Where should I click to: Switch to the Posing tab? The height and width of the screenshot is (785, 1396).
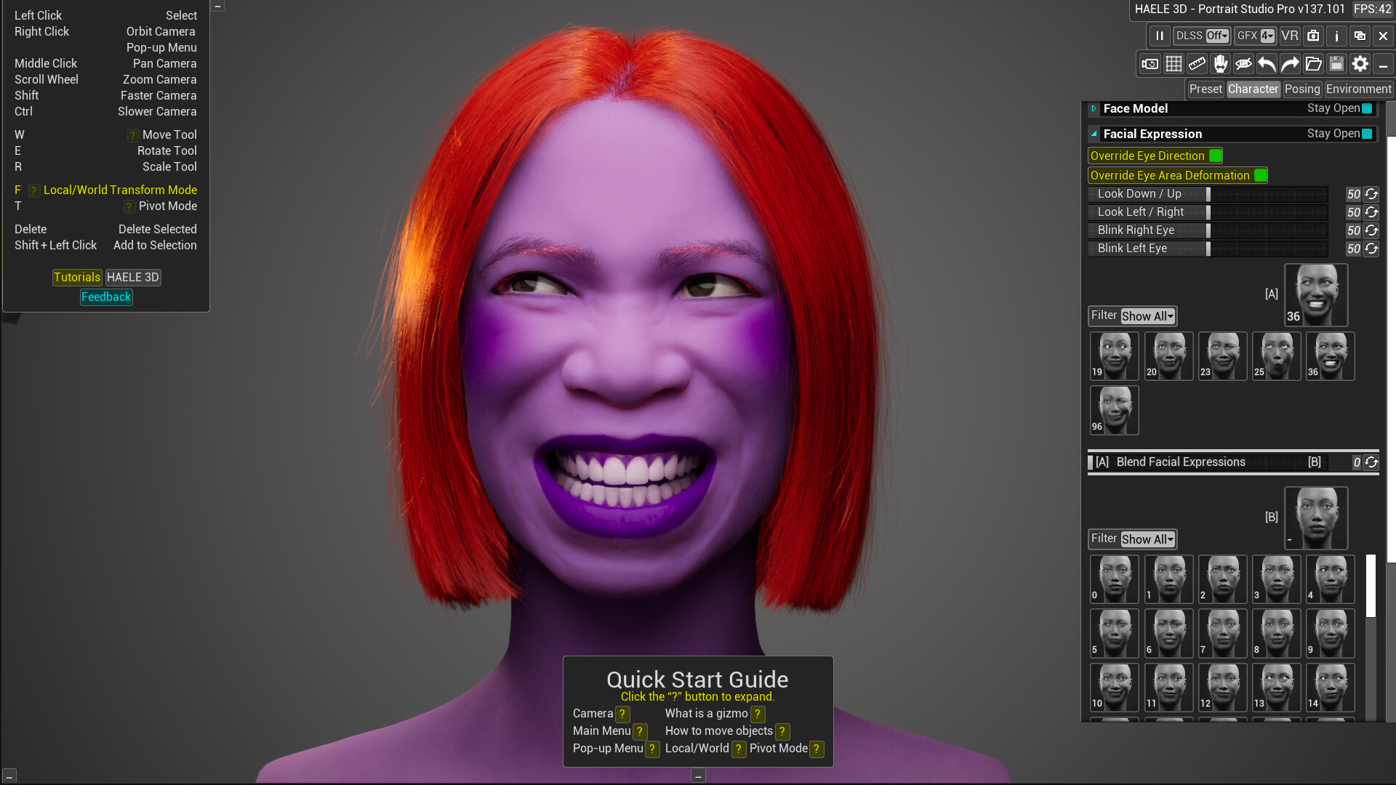[1301, 89]
